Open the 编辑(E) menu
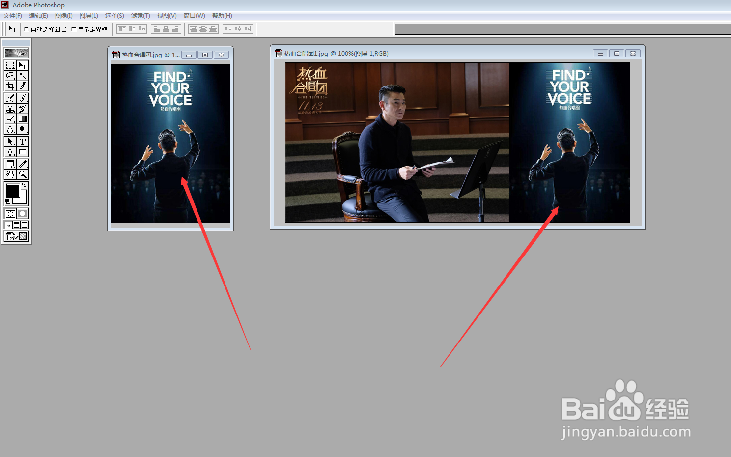 (x=38, y=16)
